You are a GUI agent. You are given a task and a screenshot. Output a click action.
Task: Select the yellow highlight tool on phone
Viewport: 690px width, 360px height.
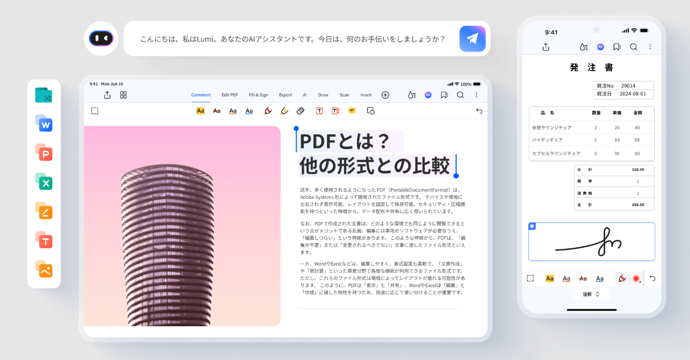click(550, 278)
